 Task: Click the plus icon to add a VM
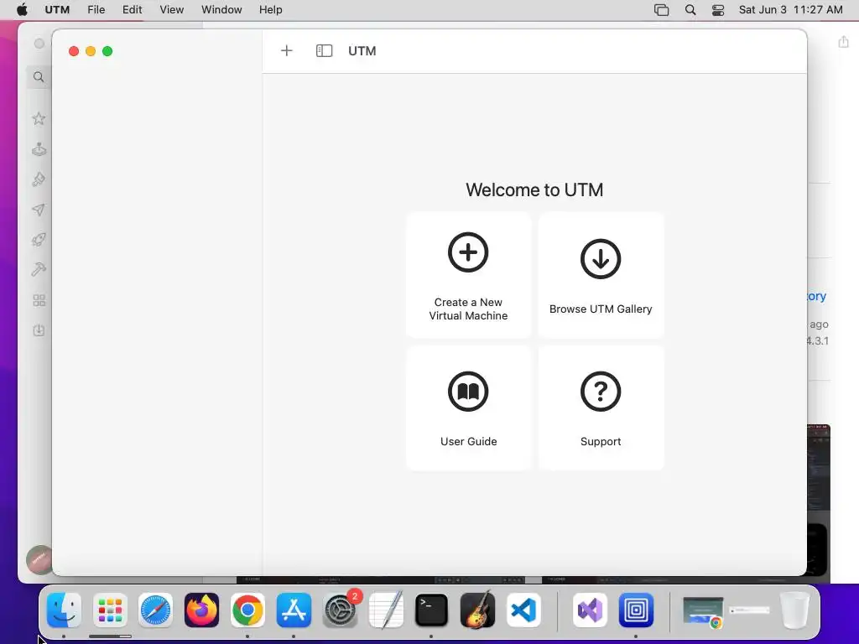pyautogui.click(x=287, y=51)
